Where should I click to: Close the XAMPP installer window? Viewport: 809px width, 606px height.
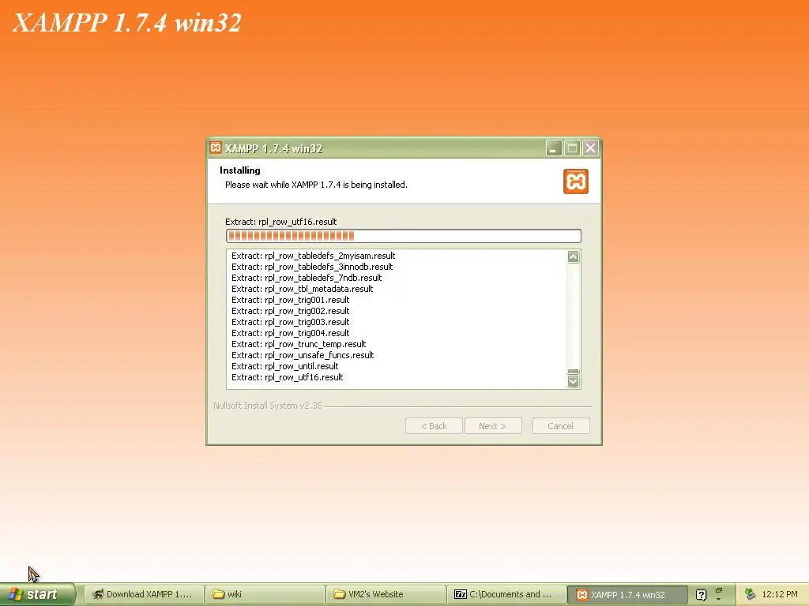click(x=591, y=148)
